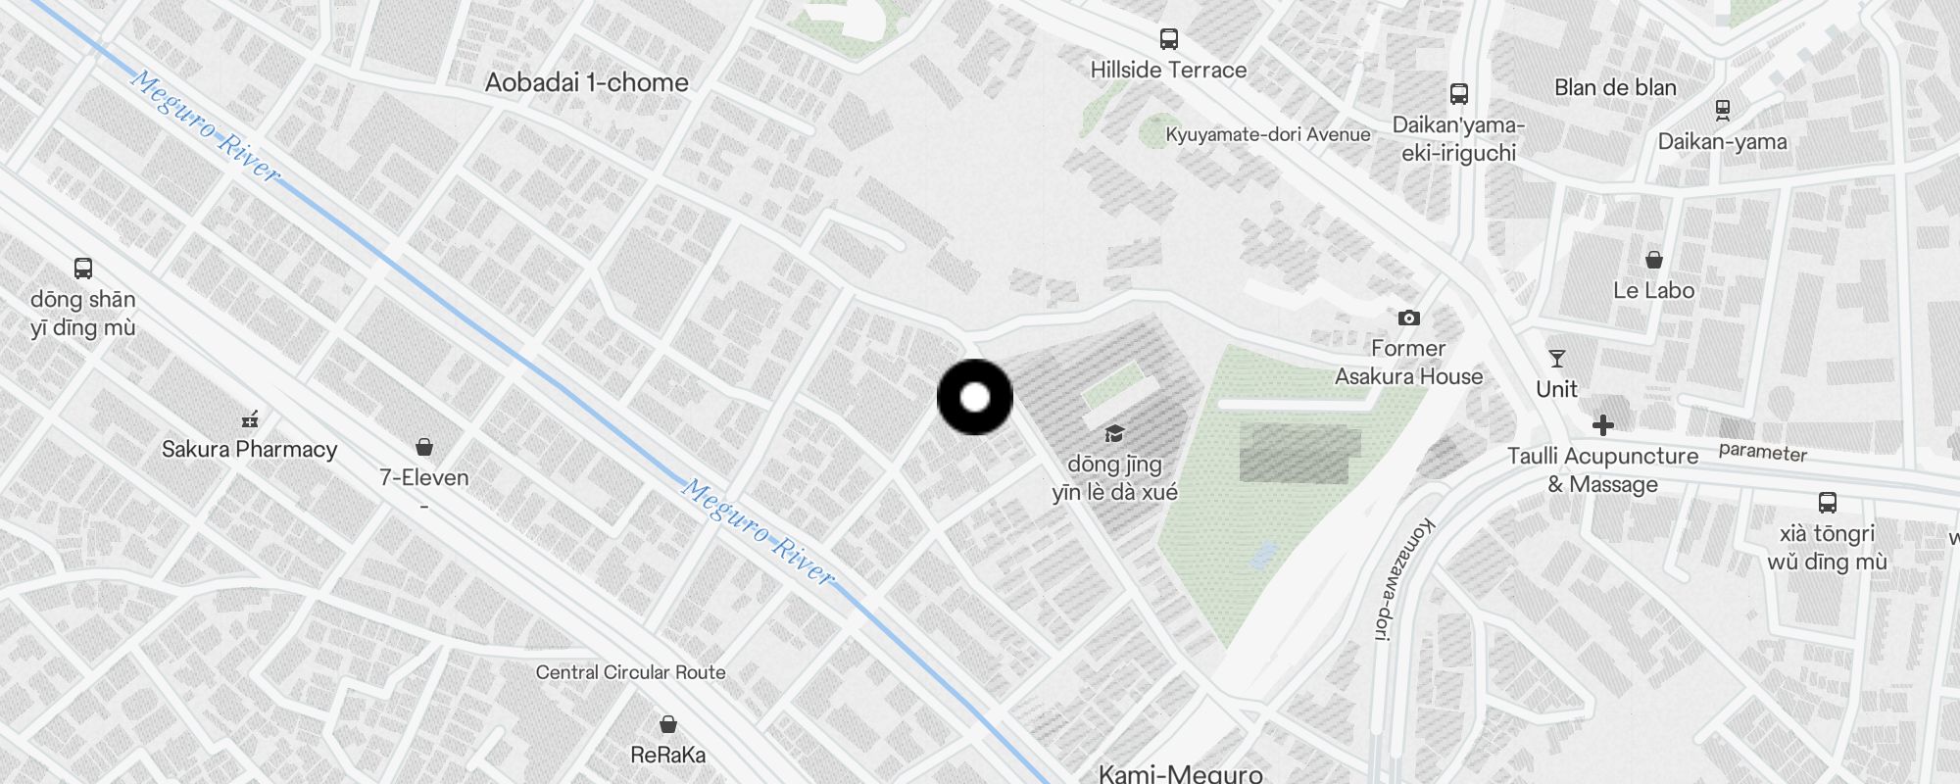The height and width of the screenshot is (784, 1960).
Task: Click the black location pin marker
Action: coord(975,397)
